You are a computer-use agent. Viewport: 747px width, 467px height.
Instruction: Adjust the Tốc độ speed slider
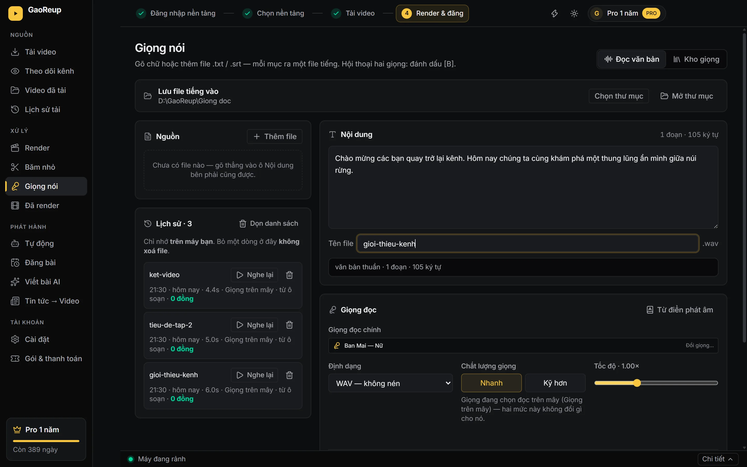(x=656, y=383)
